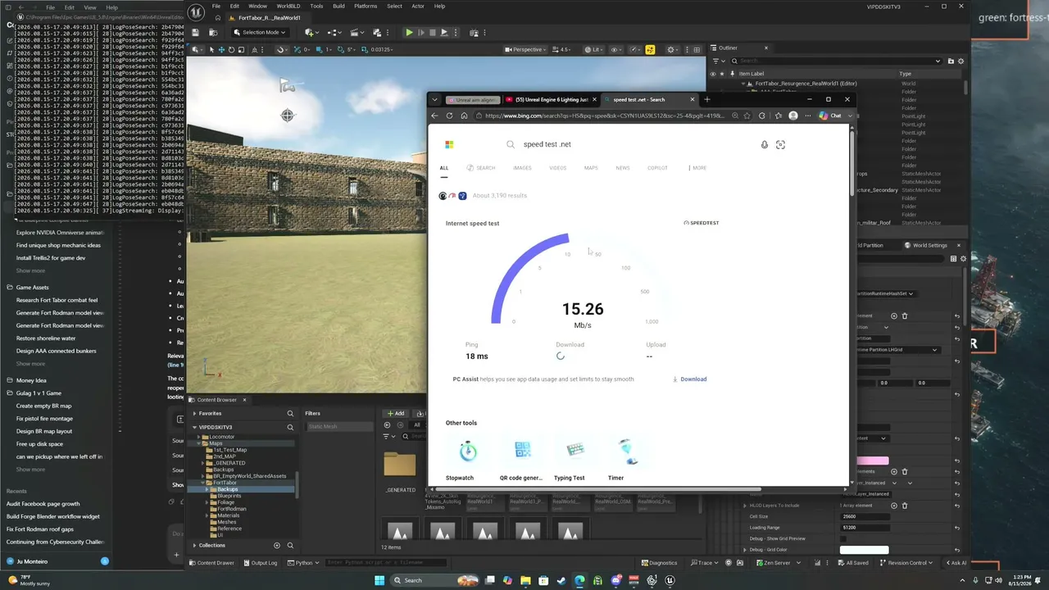Click the search magnifier in Favorites row
The image size is (1049, 590).
pos(290,414)
